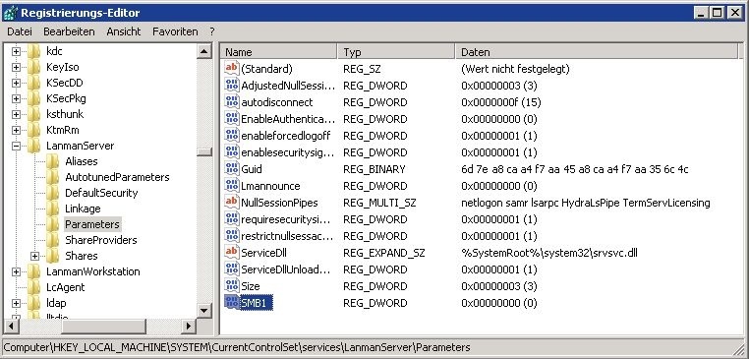Viewport: 749px width, 359px height.
Task: Collapse the LanmanServer key
Action: [17, 146]
